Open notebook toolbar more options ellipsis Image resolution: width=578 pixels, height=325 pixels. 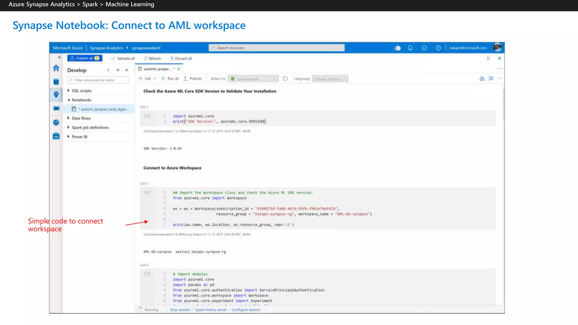[x=500, y=78]
